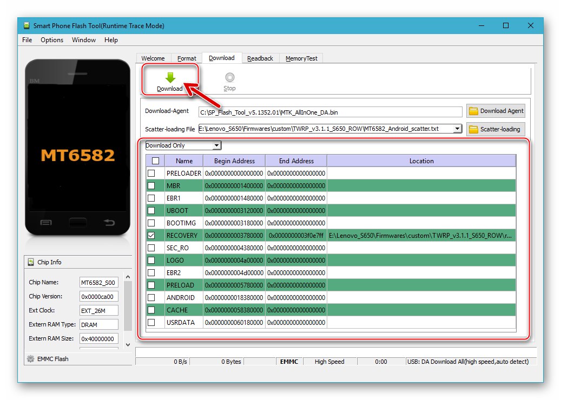Click the EMMC indicator in the status bar

coord(288,362)
